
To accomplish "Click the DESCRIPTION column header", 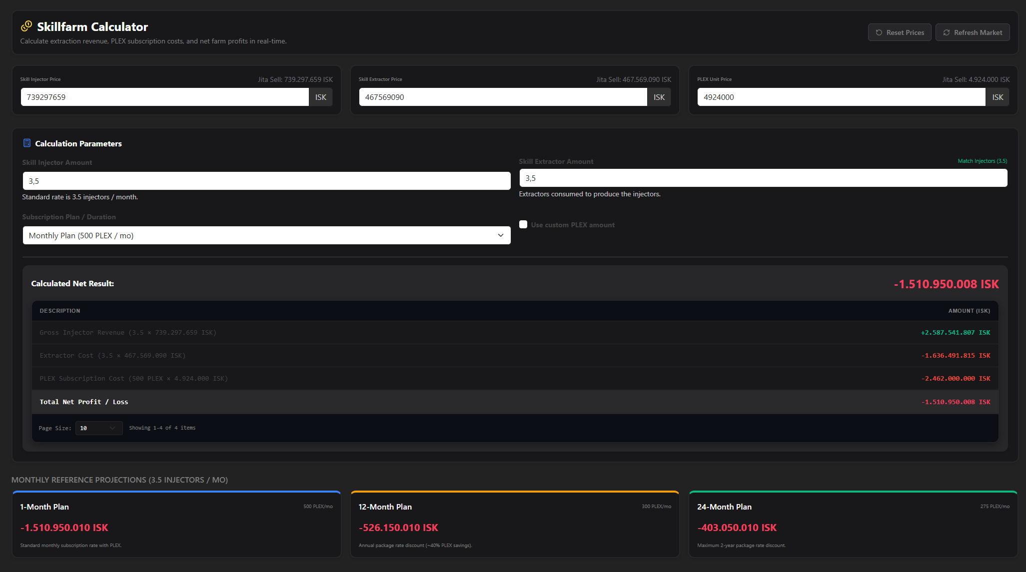I will coord(60,311).
